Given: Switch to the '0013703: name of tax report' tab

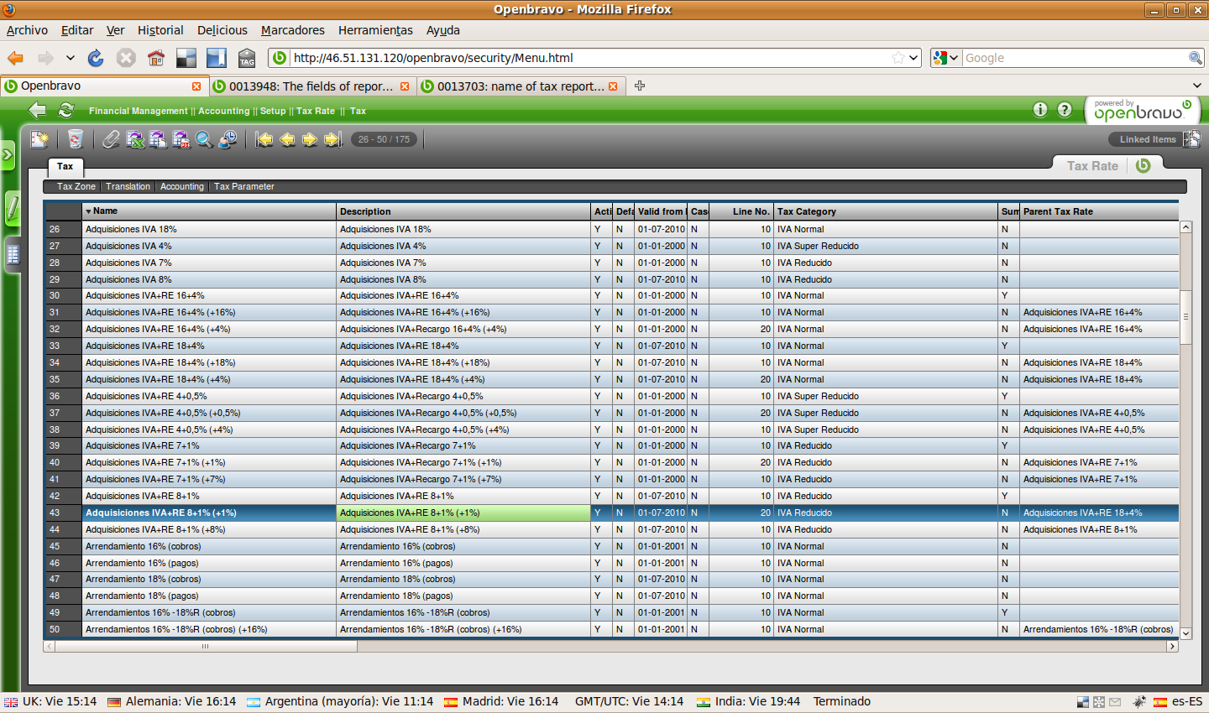Looking at the screenshot, I should click(521, 86).
